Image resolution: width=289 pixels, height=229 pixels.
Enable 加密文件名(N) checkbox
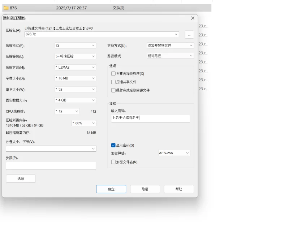113,162
